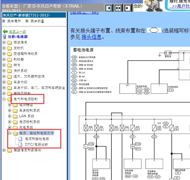Viewport: 190px width, 180px height.
Task: Click the E106 connector label
Action: (x=91, y=144)
